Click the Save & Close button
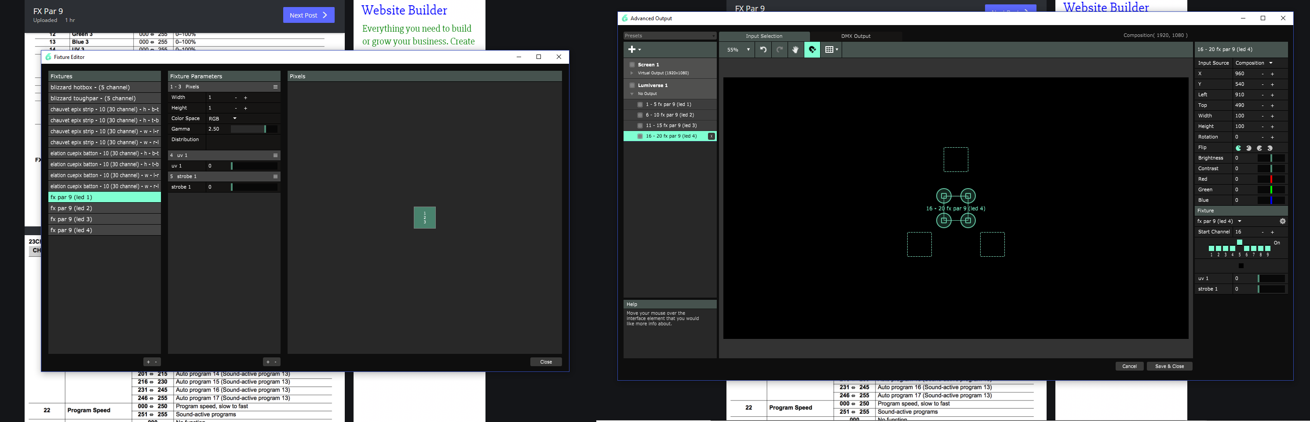The image size is (1310, 422). click(1169, 366)
